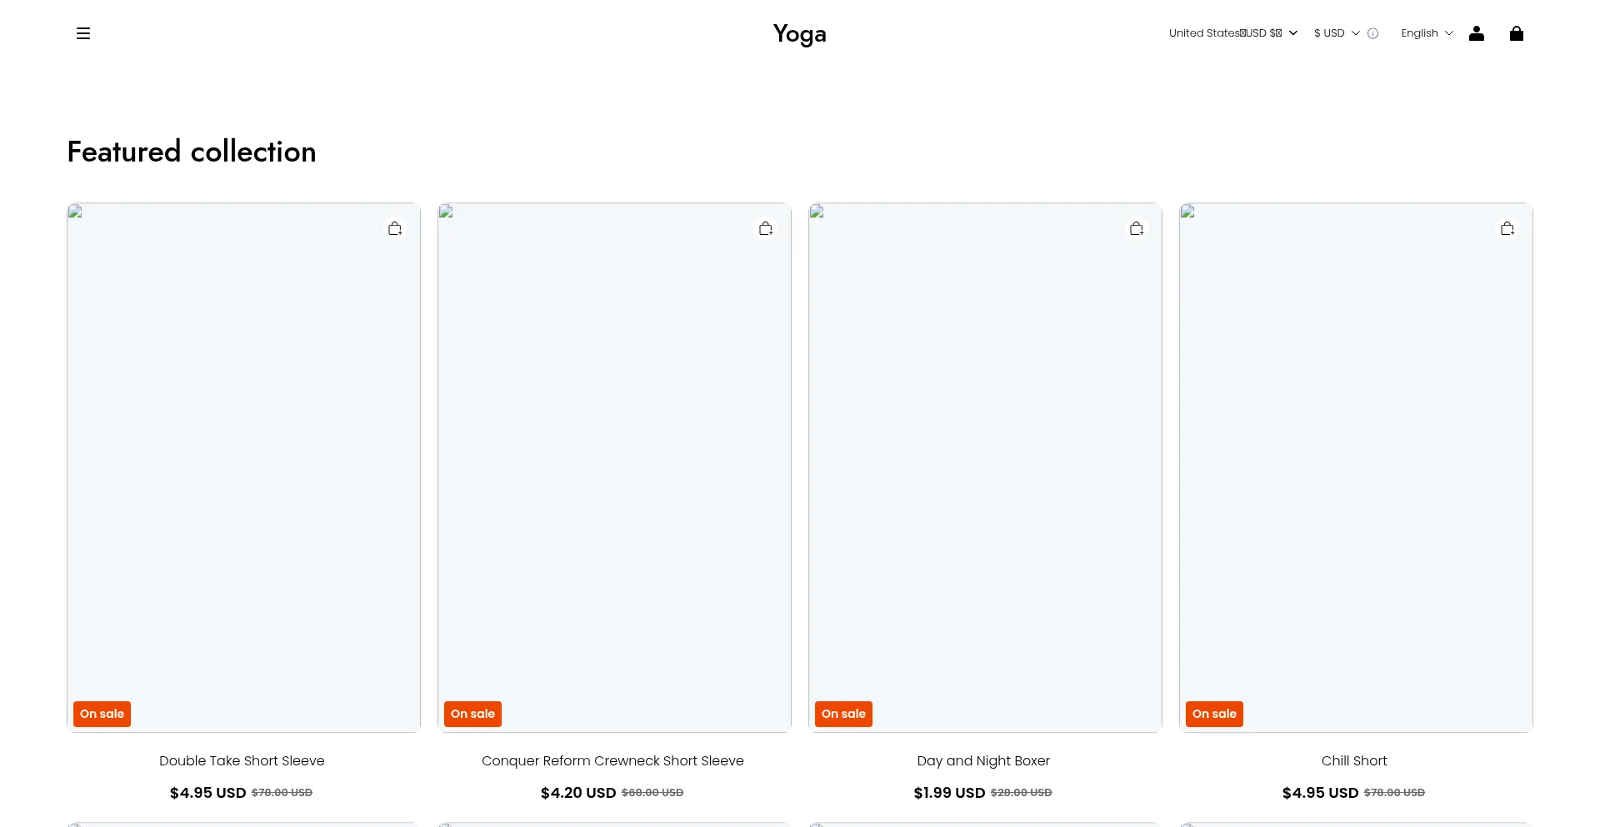This screenshot has width=1600, height=827.
Task: Quick add Chill Short to cart
Action: point(1507,228)
